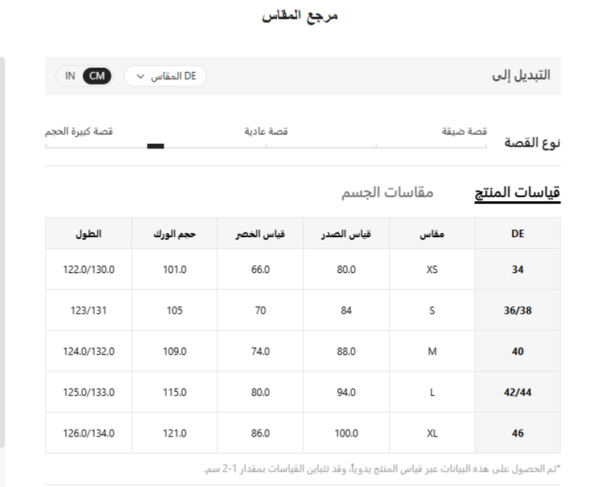Click the 84 chest value
This screenshot has width=600, height=487.
click(346, 310)
